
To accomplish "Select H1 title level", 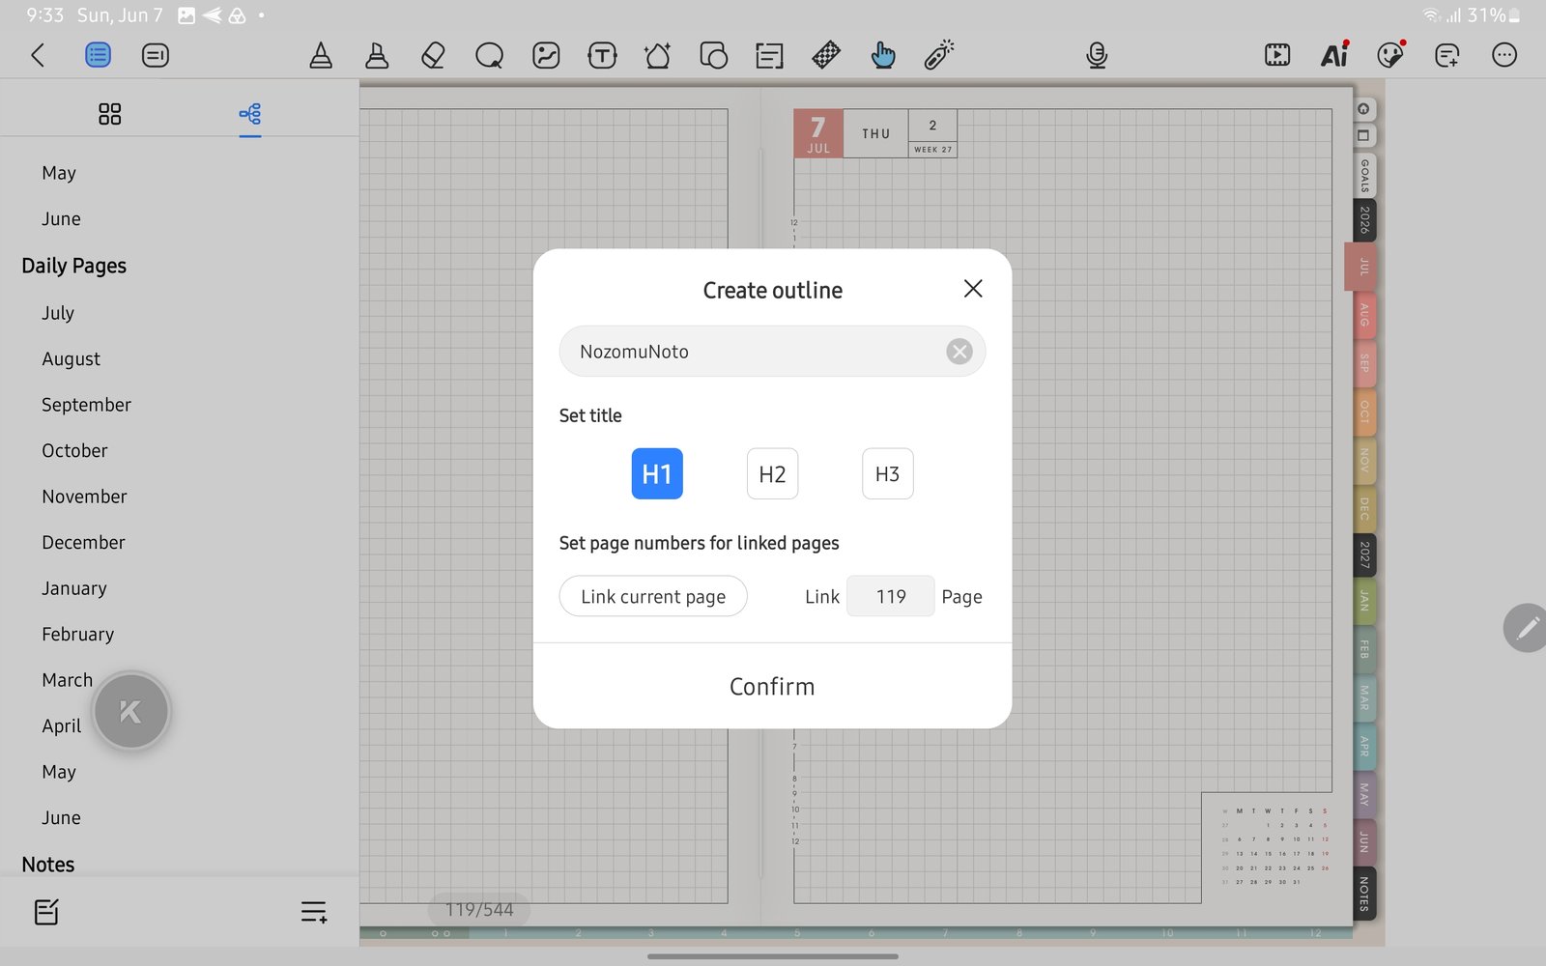I will 657,474.
